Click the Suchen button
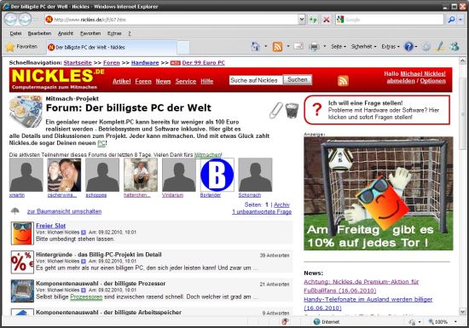 click(298, 80)
